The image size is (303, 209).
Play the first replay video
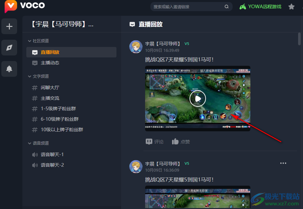[198, 98]
